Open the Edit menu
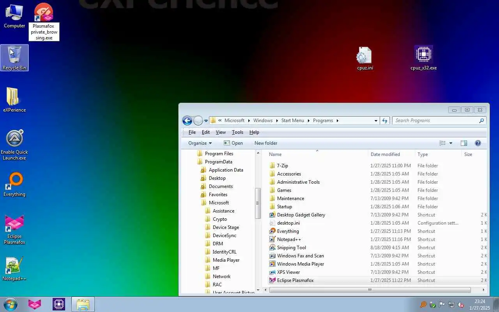Screen dimensions: 499x312 tap(206, 132)
